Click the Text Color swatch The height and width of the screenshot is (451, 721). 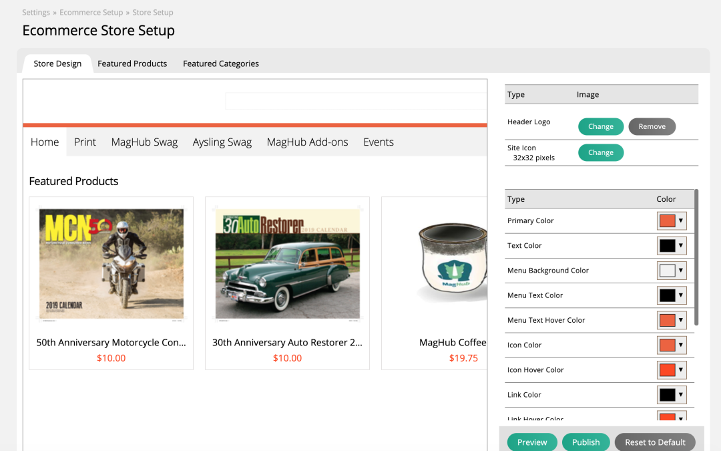[x=667, y=246]
